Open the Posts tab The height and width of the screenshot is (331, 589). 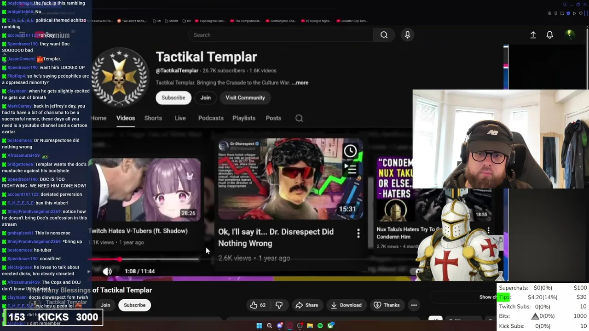click(x=273, y=118)
